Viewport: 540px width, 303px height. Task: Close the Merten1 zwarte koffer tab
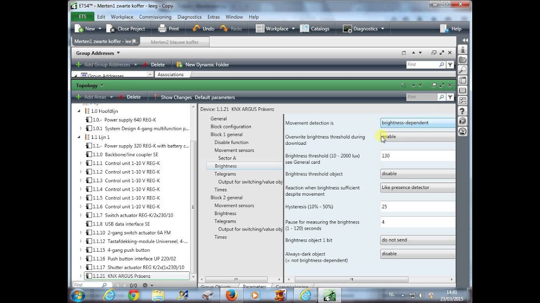tap(134, 41)
